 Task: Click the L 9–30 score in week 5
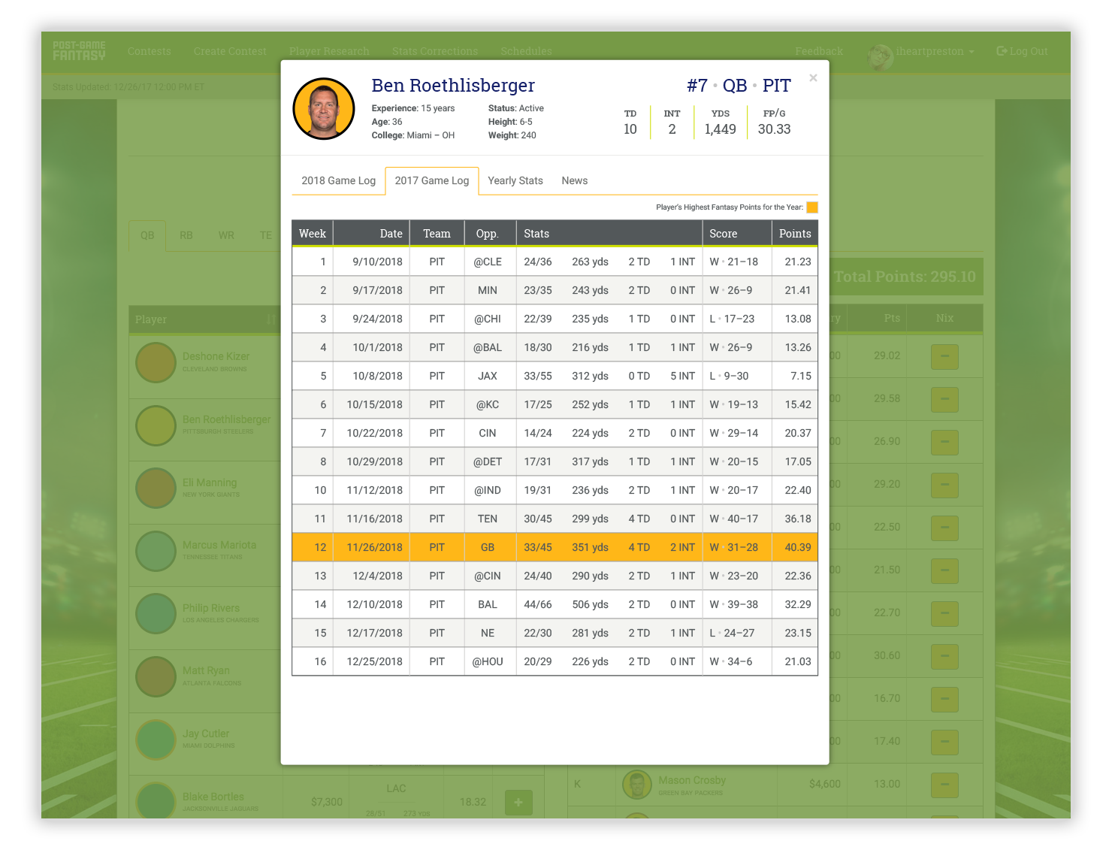[x=729, y=376]
